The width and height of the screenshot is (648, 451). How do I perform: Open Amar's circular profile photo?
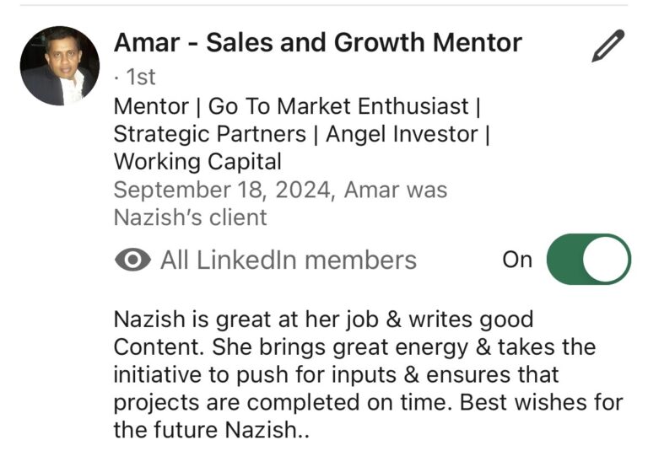(60, 66)
